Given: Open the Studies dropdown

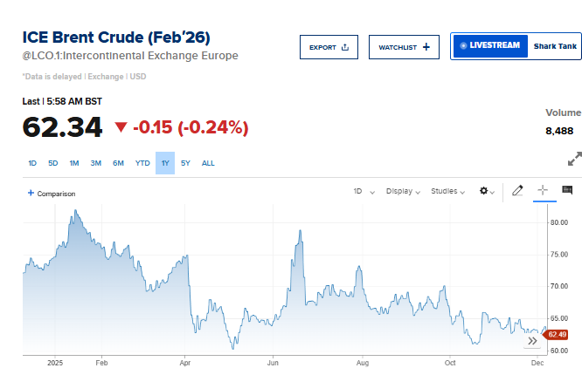Looking at the screenshot, I should click(448, 191).
